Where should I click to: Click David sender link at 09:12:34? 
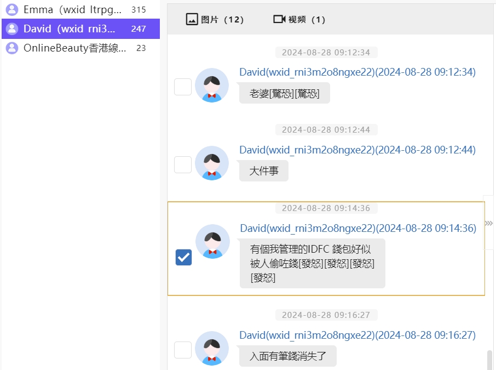click(357, 72)
